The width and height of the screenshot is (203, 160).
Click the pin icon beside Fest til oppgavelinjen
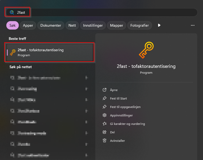tap(105, 107)
